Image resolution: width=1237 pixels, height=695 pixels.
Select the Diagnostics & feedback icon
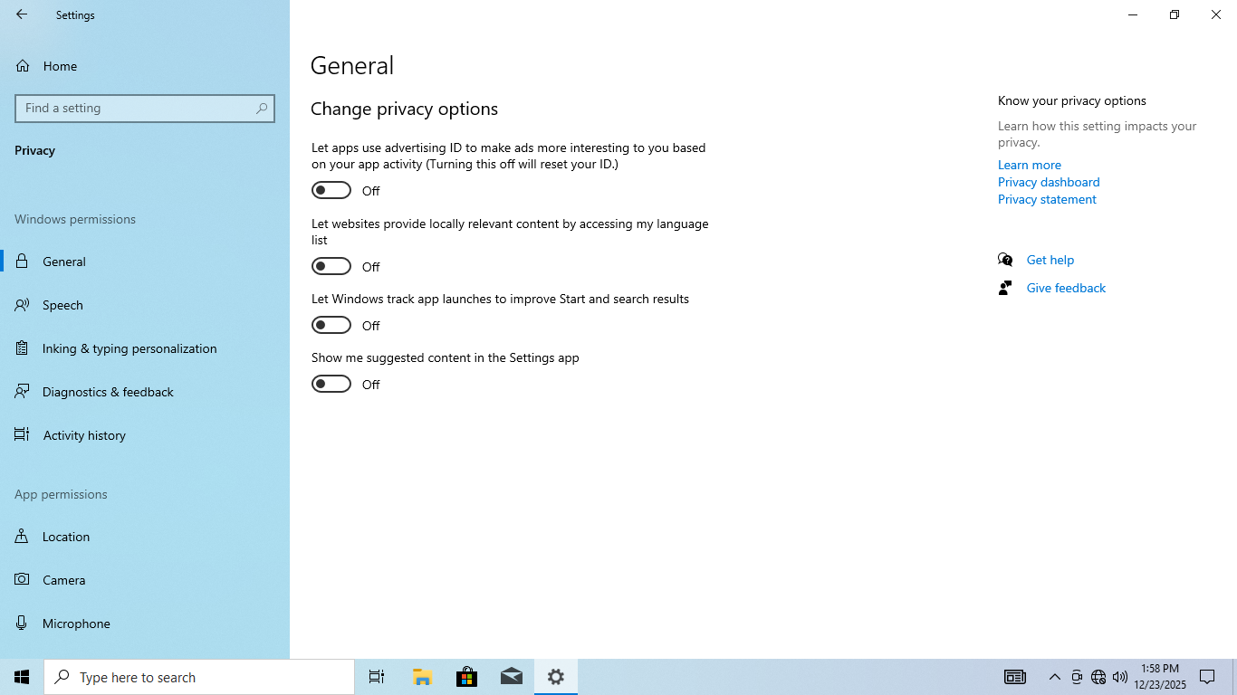click(x=23, y=392)
